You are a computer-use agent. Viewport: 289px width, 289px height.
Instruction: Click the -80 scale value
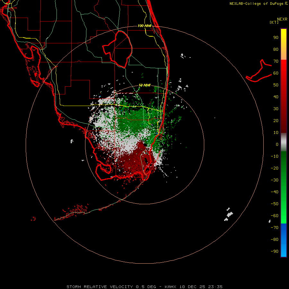tap(275, 240)
